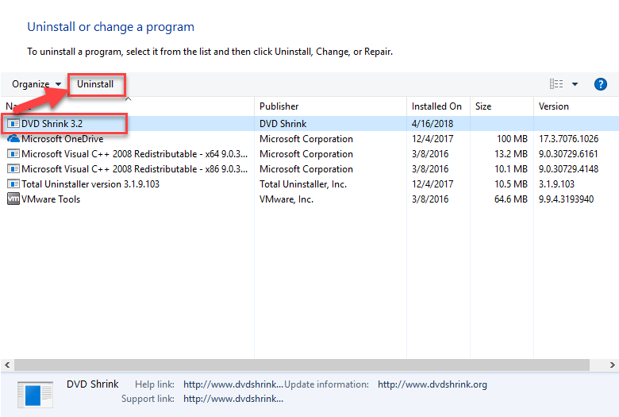Click the 10.1 MB size cell
619x417 pixels.
tap(511, 168)
